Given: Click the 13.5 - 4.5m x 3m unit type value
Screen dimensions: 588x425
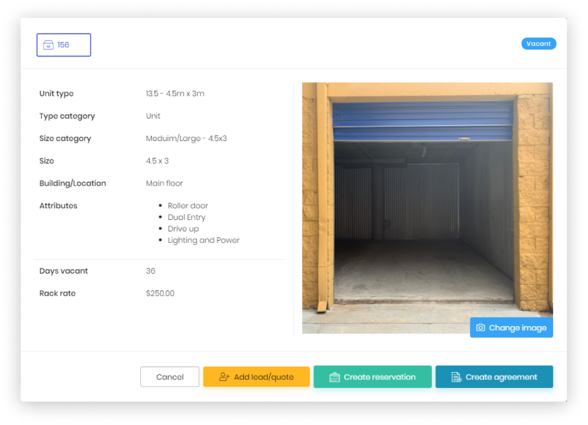Looking at the screenshot, I should 174,94.
